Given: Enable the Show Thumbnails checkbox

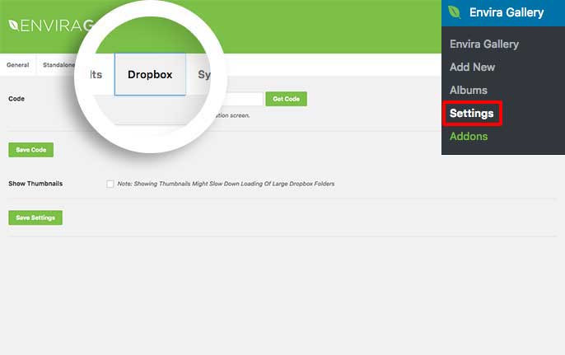Looking at the screenshot, I should click(x=110, y=184).
